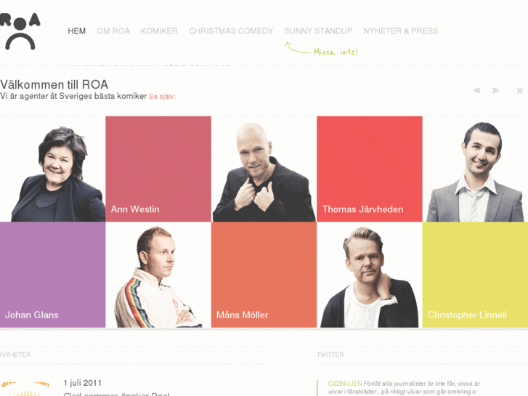The height and width of the screenshot is (396, 528).
Task: Go to SUNNY STANDUP page
Action: [319, 31]
